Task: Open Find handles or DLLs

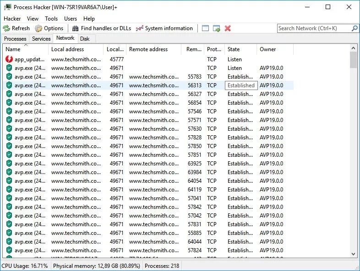Action: coord(102,28)
